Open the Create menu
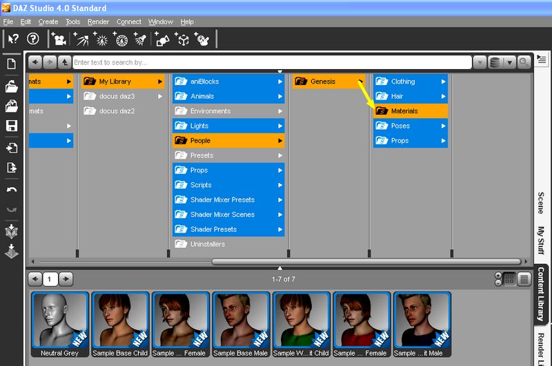Image resolution: width=552 pixels, height=366 pixels. (x=48, y=22)
